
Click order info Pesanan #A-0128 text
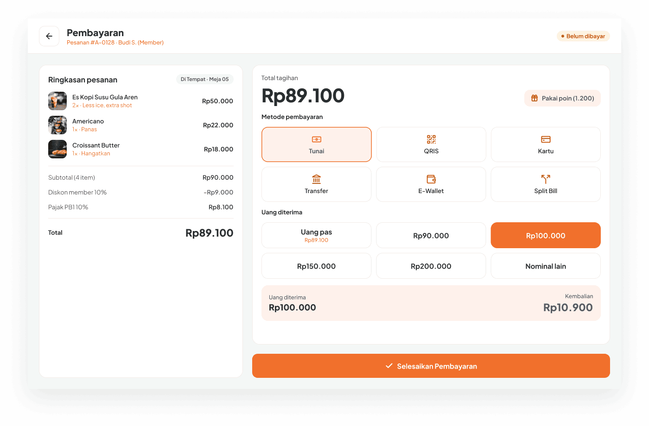[x=115, y=43]
